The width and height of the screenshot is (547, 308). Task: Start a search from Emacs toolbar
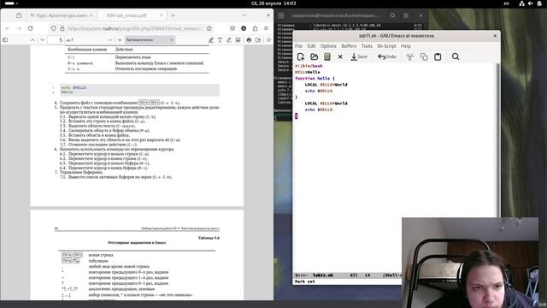[x=456, y=56]
